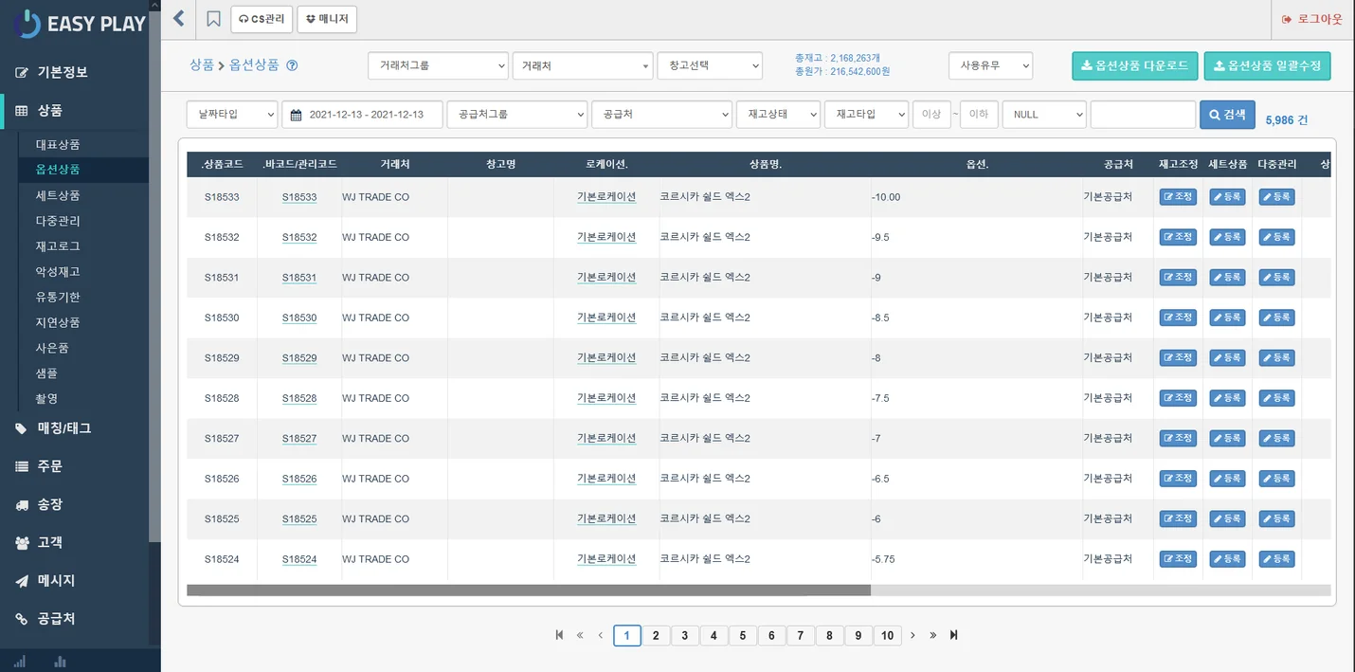Click the search keyword input field
1355x672 pixels.
[x=1142, y=115]
